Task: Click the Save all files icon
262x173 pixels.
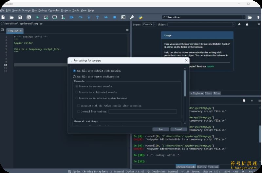Action: coord(29,17)
